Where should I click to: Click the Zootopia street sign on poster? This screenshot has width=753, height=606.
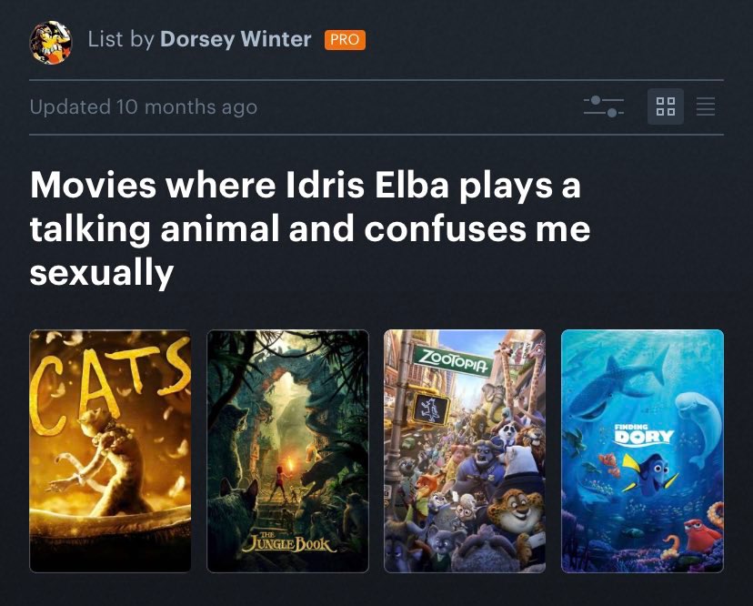452,361
